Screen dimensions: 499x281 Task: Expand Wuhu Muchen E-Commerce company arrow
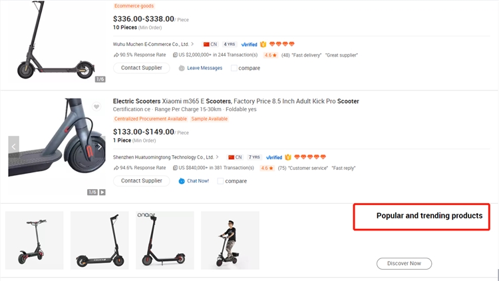pyautogui.click(x=193, y=44)
